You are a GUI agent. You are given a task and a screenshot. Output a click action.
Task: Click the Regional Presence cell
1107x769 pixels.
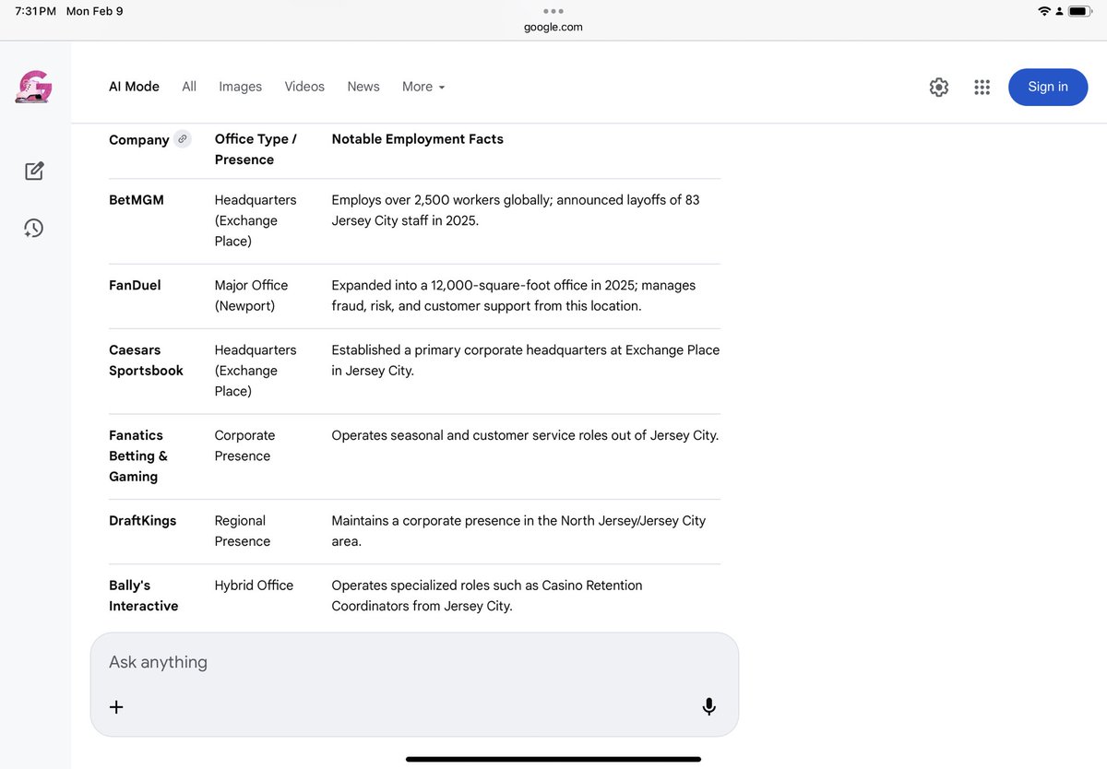[242, 530]
